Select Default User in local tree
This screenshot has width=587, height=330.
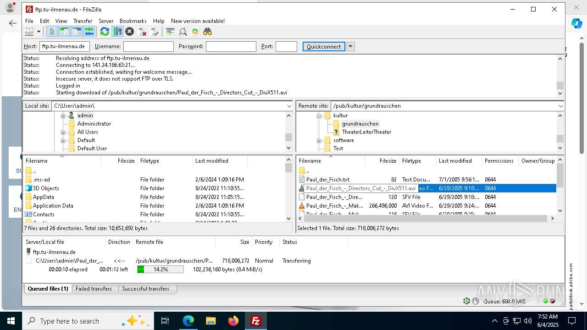pyautogui.click(x=92, y=148)
